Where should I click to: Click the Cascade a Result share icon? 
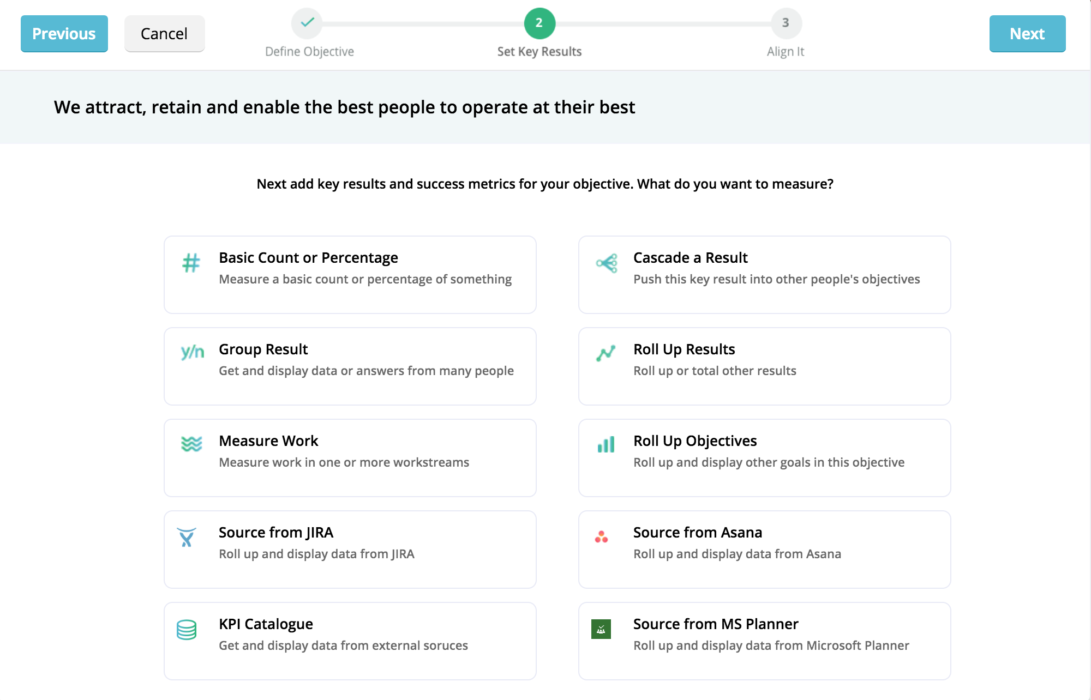pyautogui.click(x=607, y=263)
